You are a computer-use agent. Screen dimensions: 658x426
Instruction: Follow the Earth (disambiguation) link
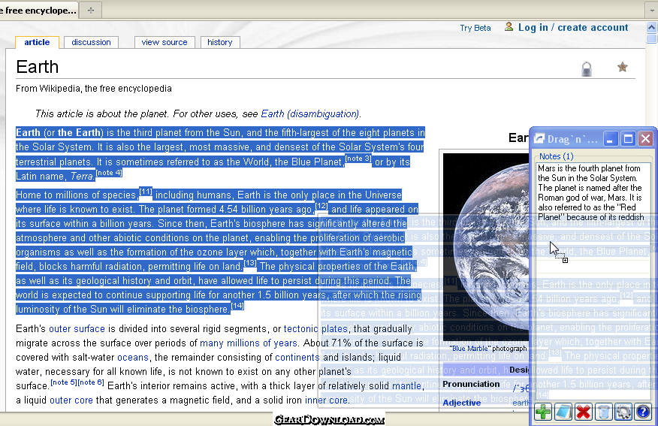point(310,113)
